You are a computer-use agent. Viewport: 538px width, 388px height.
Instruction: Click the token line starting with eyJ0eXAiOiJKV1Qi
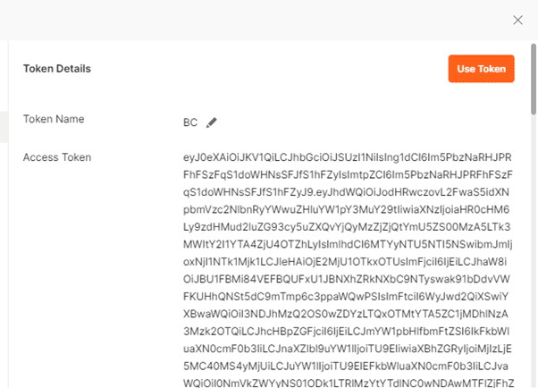348,157
